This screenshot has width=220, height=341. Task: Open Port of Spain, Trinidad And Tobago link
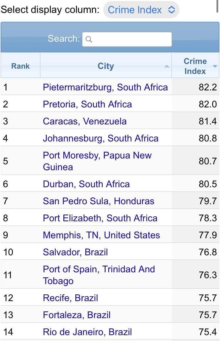99,275
